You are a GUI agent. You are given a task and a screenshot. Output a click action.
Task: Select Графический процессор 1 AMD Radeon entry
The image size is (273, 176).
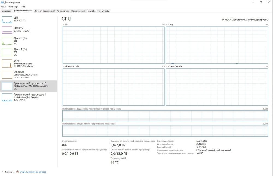(x=28, y=97)
